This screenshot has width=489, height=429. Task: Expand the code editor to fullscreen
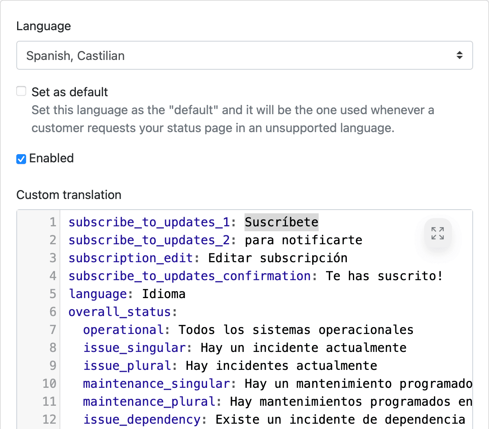click(438, 233)
